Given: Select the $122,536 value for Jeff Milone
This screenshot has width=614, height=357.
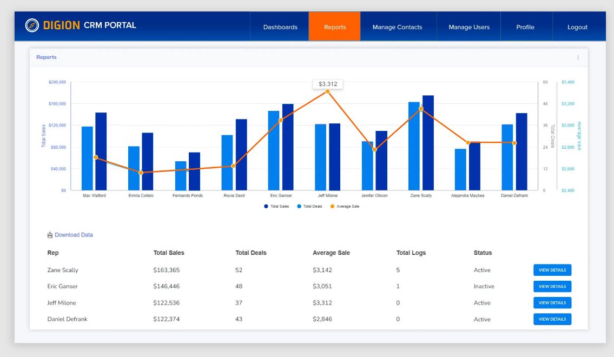Looking at the screenshot, I should point(167,303).
